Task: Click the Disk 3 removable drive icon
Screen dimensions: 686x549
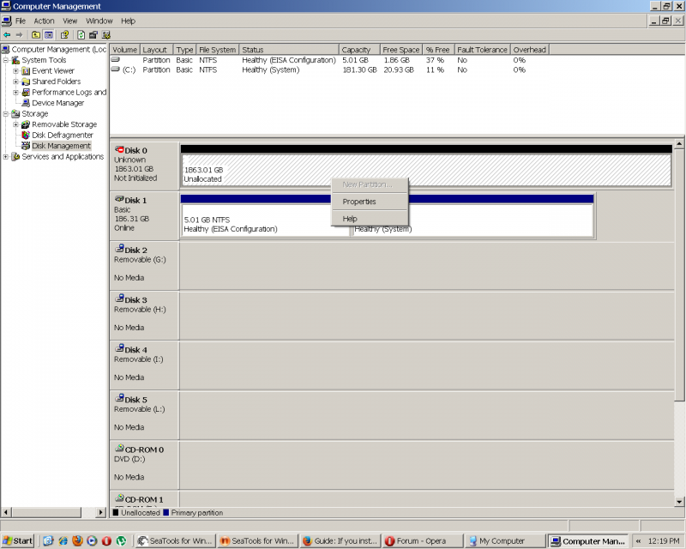Action: click(x=119, y=299)
